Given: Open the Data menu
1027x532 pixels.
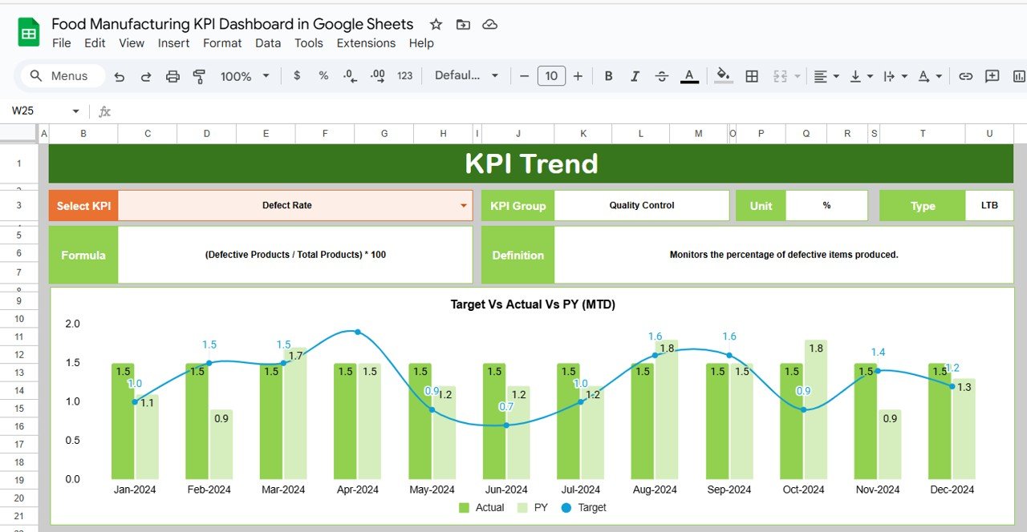Looking at the screenshot, I should (268, 43).
